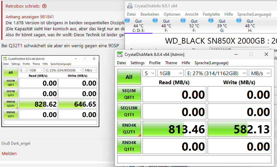
Task: Open Hilfe menu in large CrystalDiskMark
Action: coord(186,63)
